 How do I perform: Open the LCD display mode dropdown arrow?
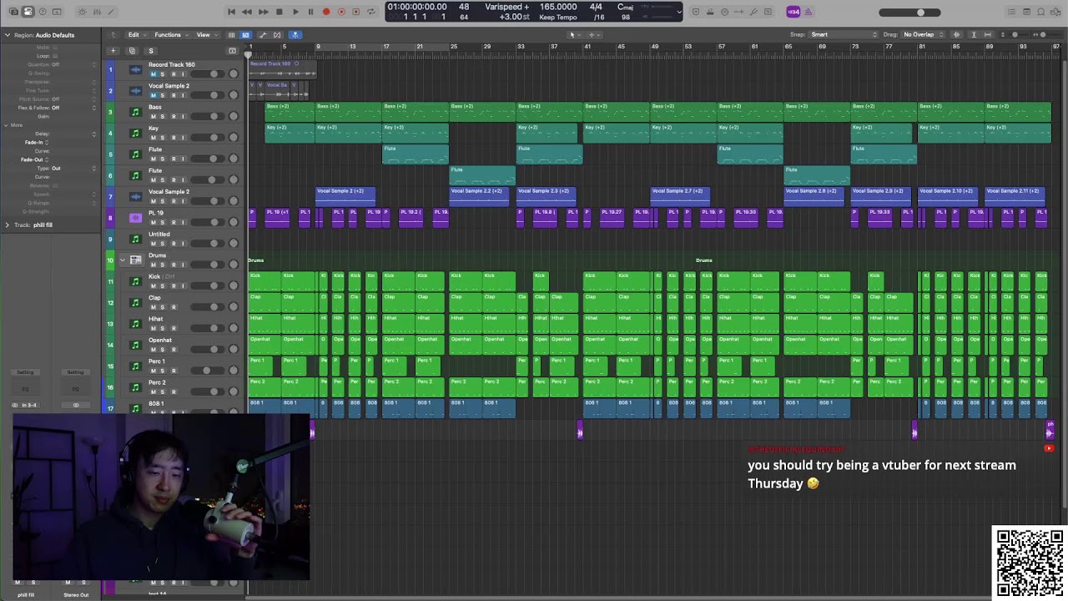tap(680, 12)
